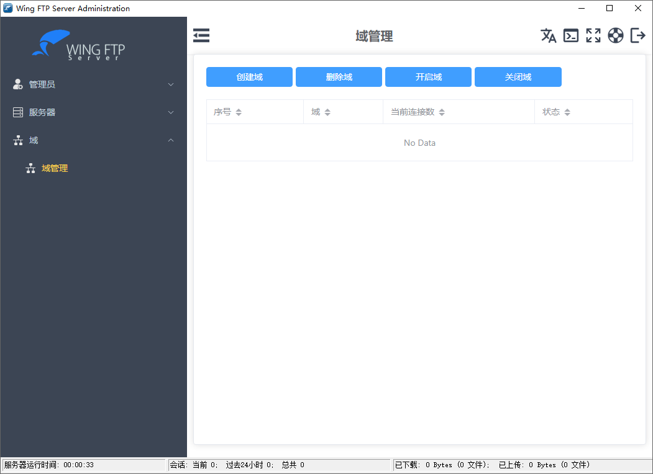Viewport: 653px width, 474px height.
Task: Collapse the sidebar with the hamburger icon
Action: pos(201,35)
